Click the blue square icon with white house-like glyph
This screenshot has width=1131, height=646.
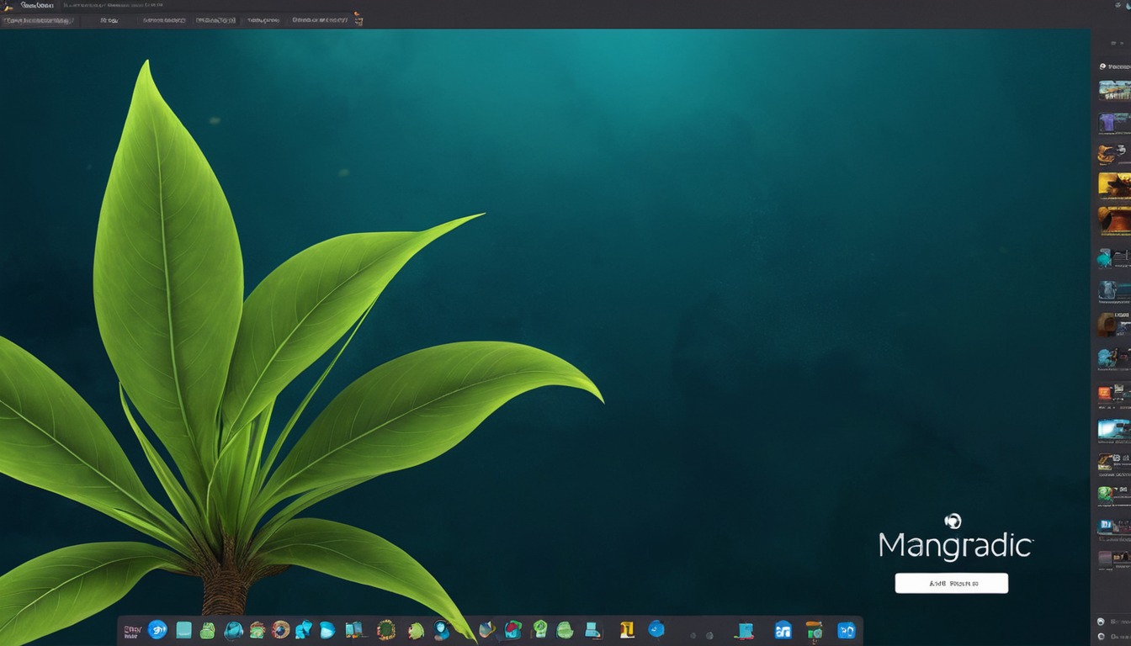pos(783,630)
